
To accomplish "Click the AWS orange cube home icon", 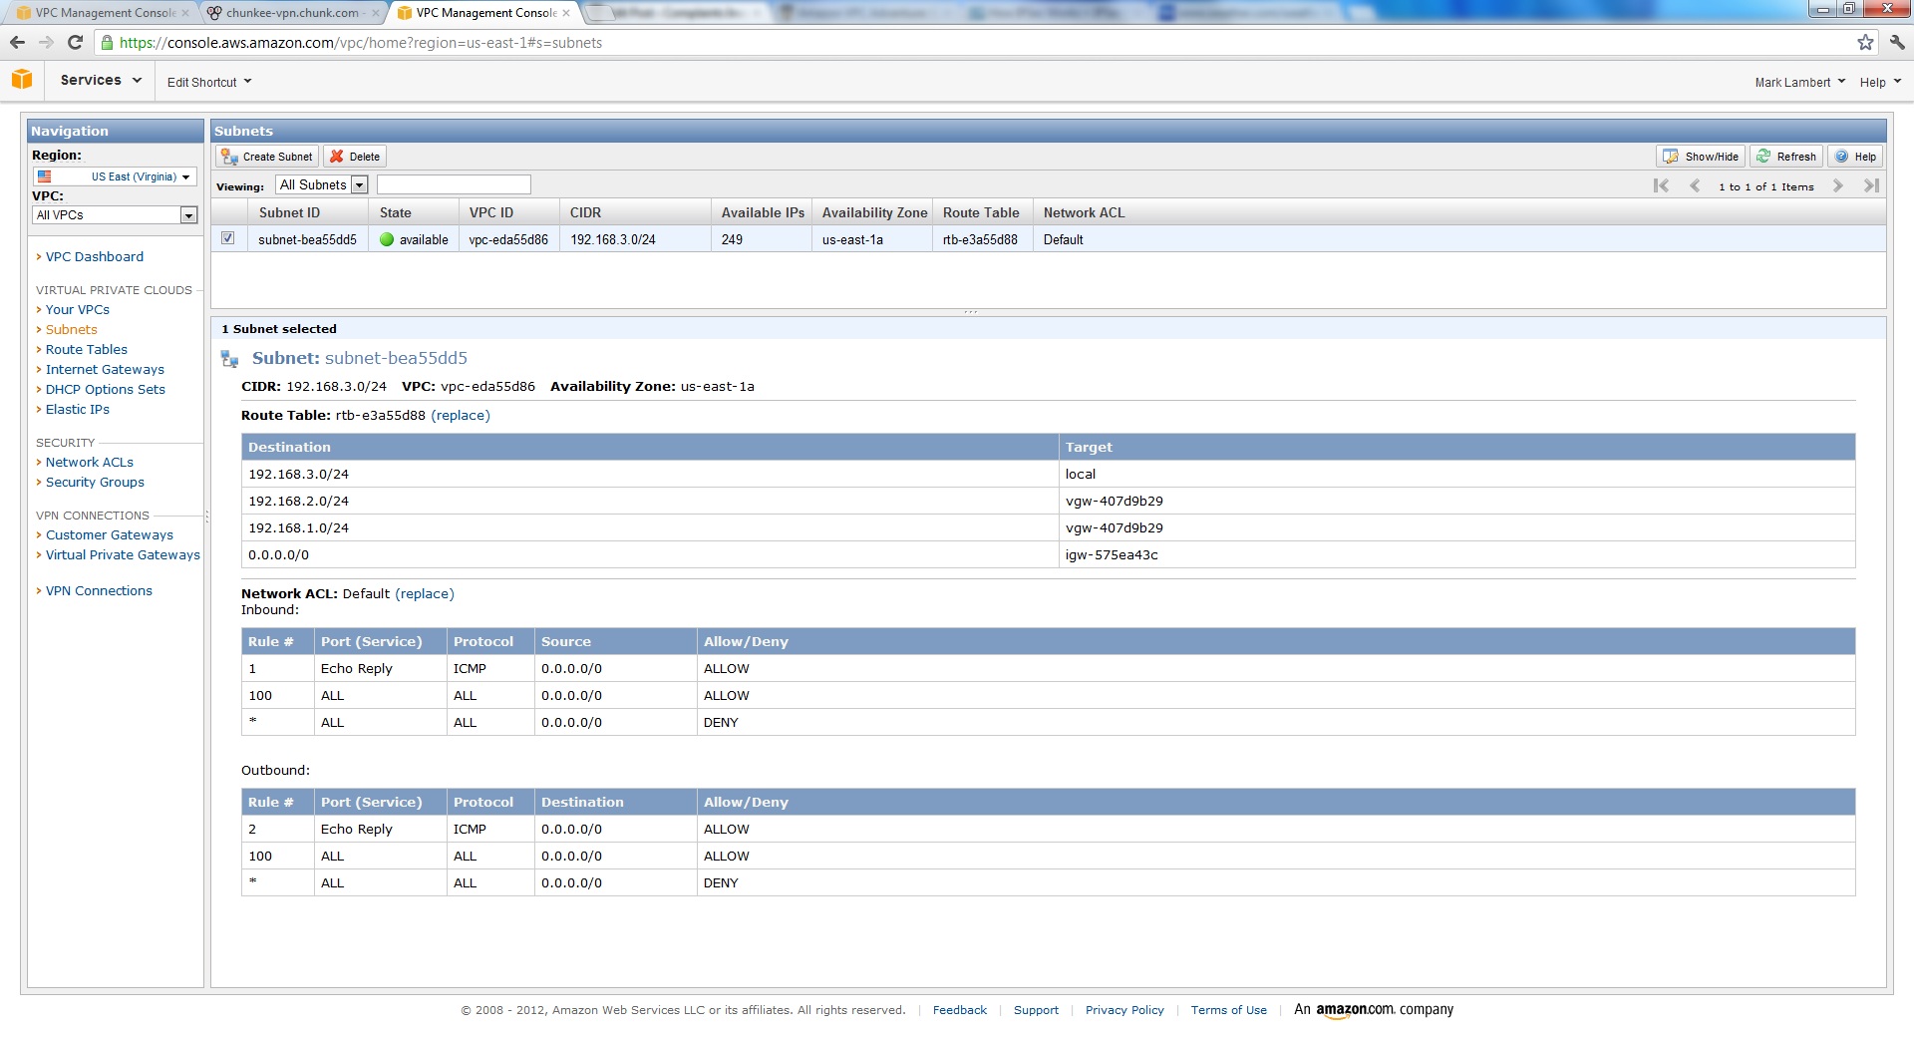I will pyautogui.click(x=22, y=80).
